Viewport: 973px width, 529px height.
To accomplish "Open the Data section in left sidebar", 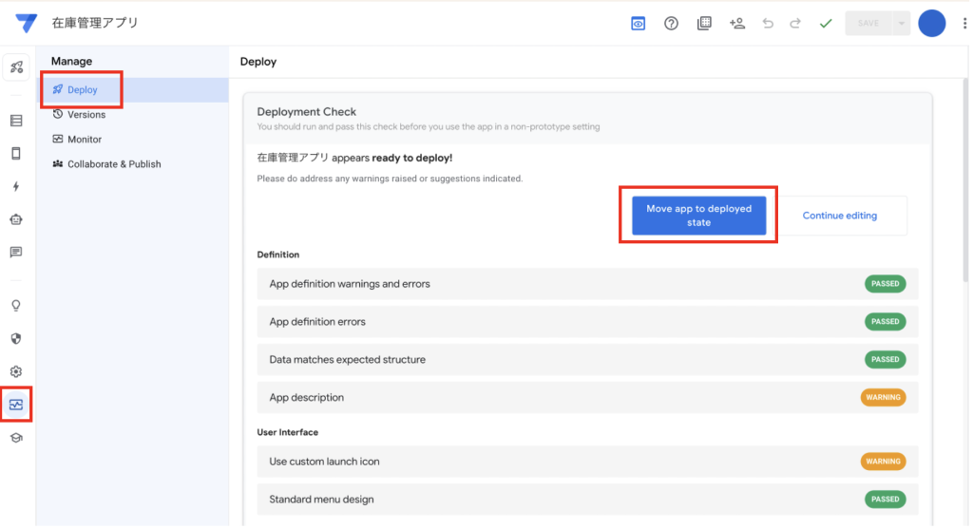I will (x=16, y=121).
